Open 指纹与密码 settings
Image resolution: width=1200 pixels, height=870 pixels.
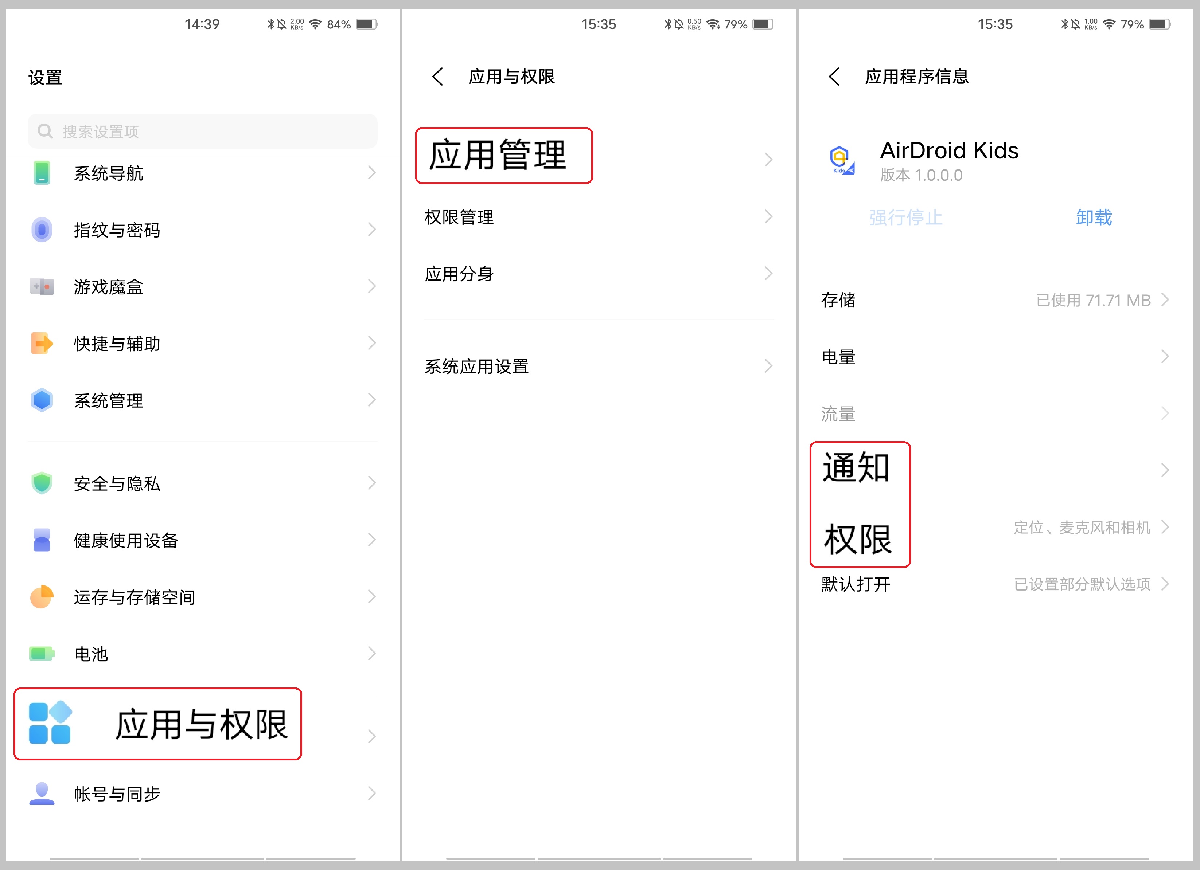[x=203, y=230]
